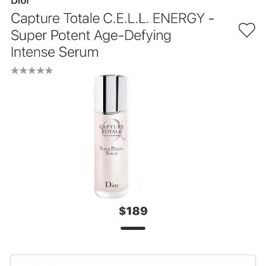Open the serum bottle product image
The width and height of the screenshot is (266, 266).
[111, 137]
